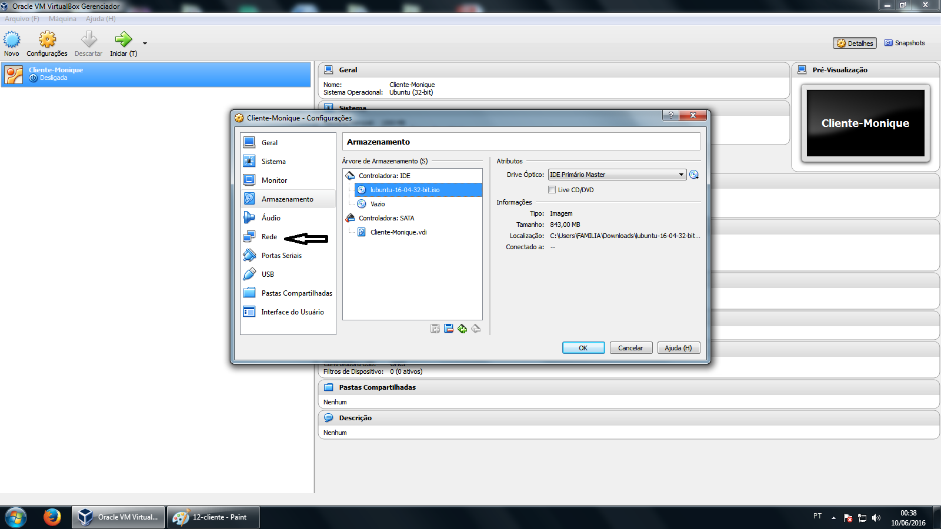Open Interface do Usuário settings page
Screen dimensions: 941x529
[288, 312]
